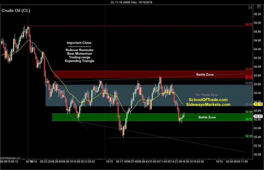Click the F icon in chart corner

click(x=259, y=6)
